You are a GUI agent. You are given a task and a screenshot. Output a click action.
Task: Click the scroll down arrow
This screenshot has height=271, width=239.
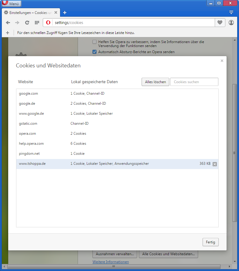pyautogui.click(x=234, y=261)
